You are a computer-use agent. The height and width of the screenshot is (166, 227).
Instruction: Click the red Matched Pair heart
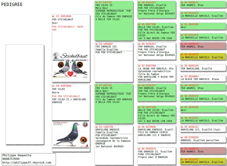tap(71, 73)
